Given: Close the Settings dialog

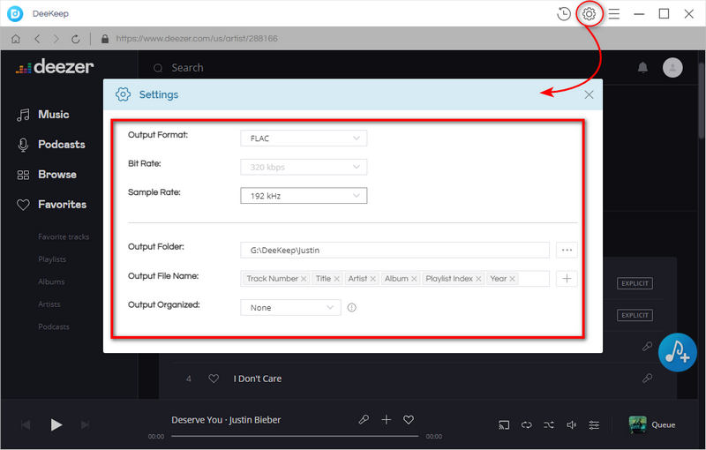Looking at the screenshot, I should tap(589, 94).
